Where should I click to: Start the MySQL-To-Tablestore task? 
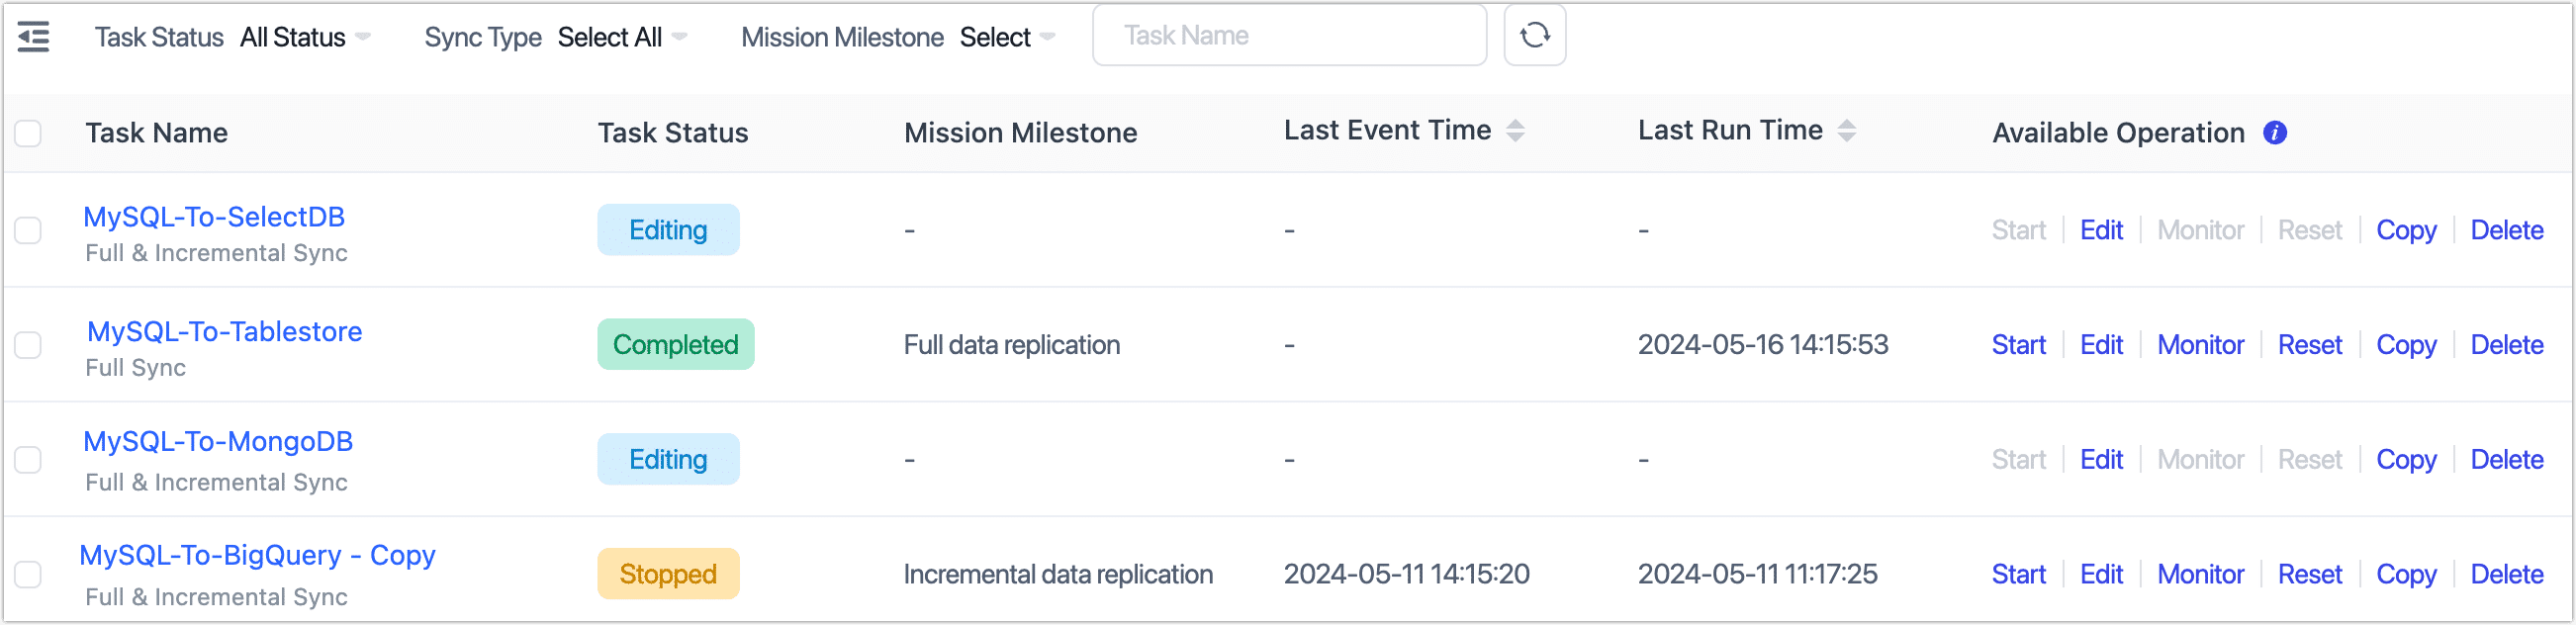click(x=2018, y=345)
